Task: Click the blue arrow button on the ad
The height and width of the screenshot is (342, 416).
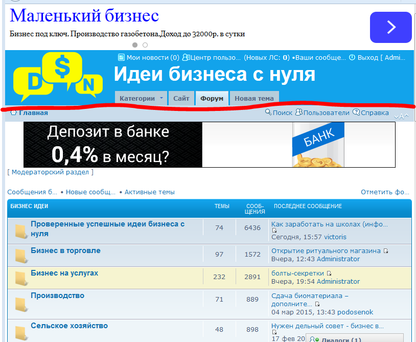Action: [x=390, y=27]
